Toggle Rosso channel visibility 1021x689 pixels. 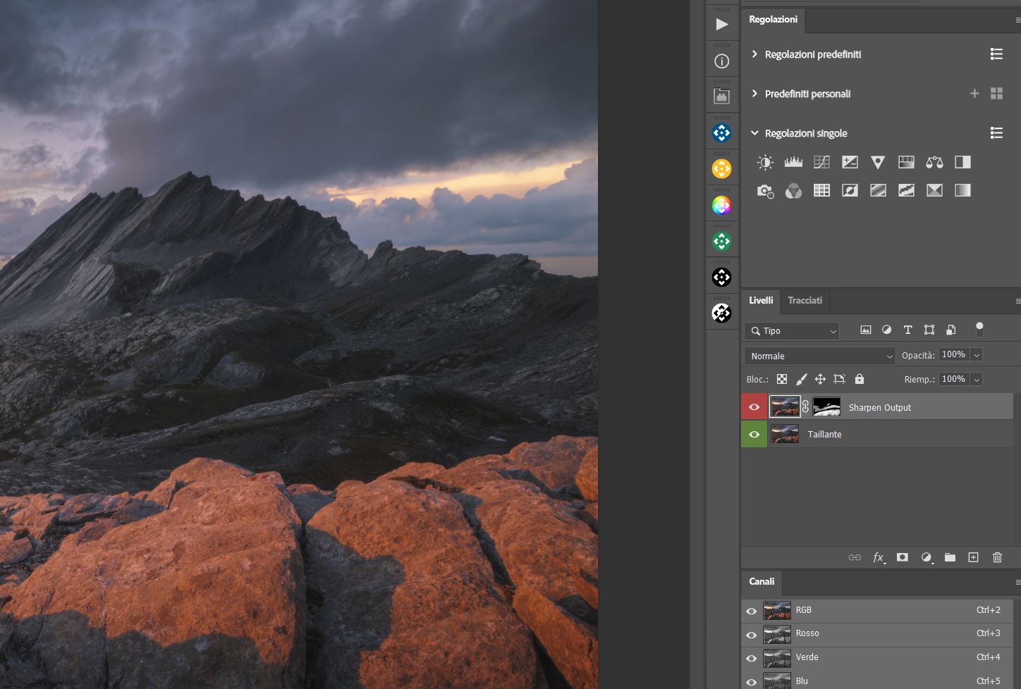click(x=751, y=635)
